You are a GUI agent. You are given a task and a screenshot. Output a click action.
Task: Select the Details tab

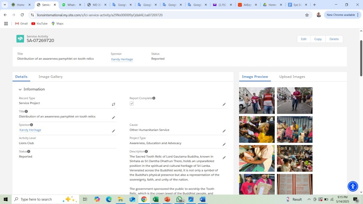[x=21, y=76]
